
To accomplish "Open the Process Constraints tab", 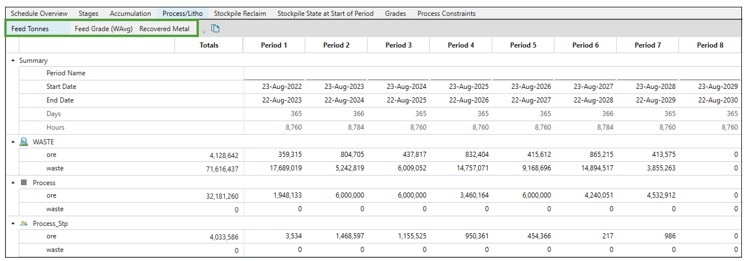I will pos(446,13).
